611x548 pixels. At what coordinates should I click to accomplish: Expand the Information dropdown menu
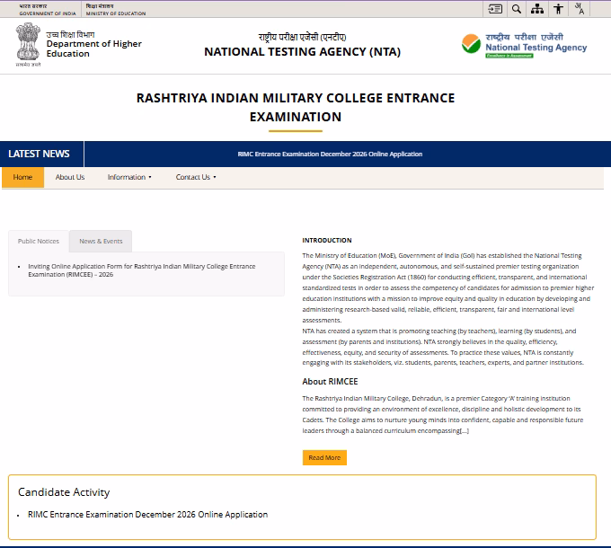[x=129, y=177]
